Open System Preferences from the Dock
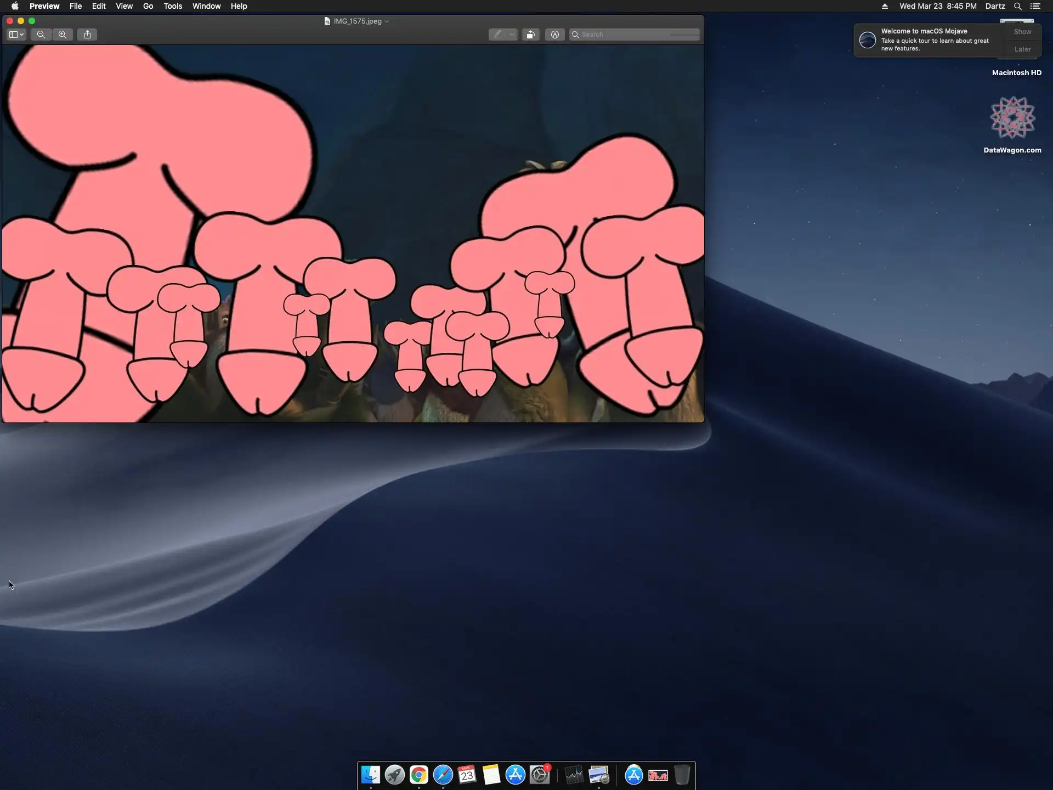This screenshot has width=1053, height=790. click(540, 775)
